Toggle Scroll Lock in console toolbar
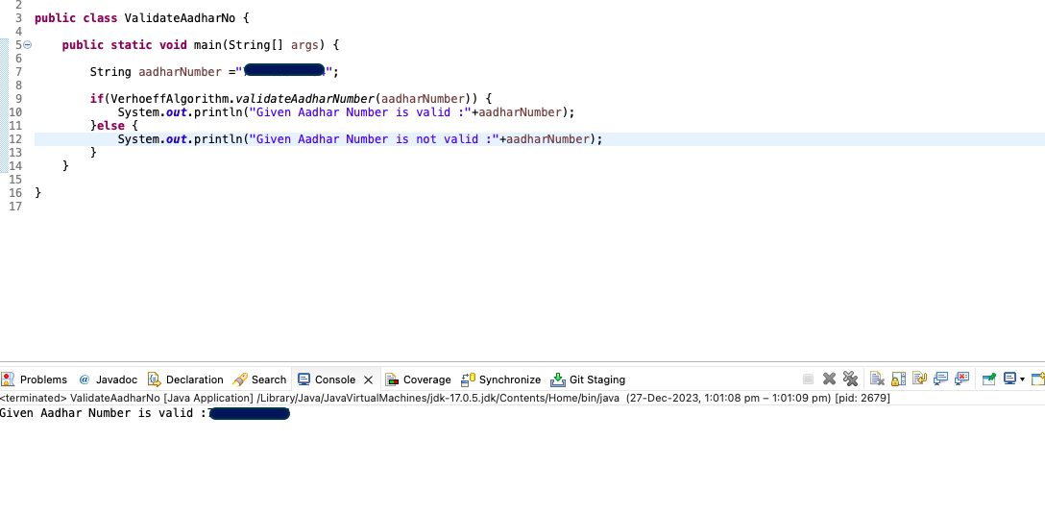The height and width of the screenshot is (514, 1045). (x=898, y=379)
